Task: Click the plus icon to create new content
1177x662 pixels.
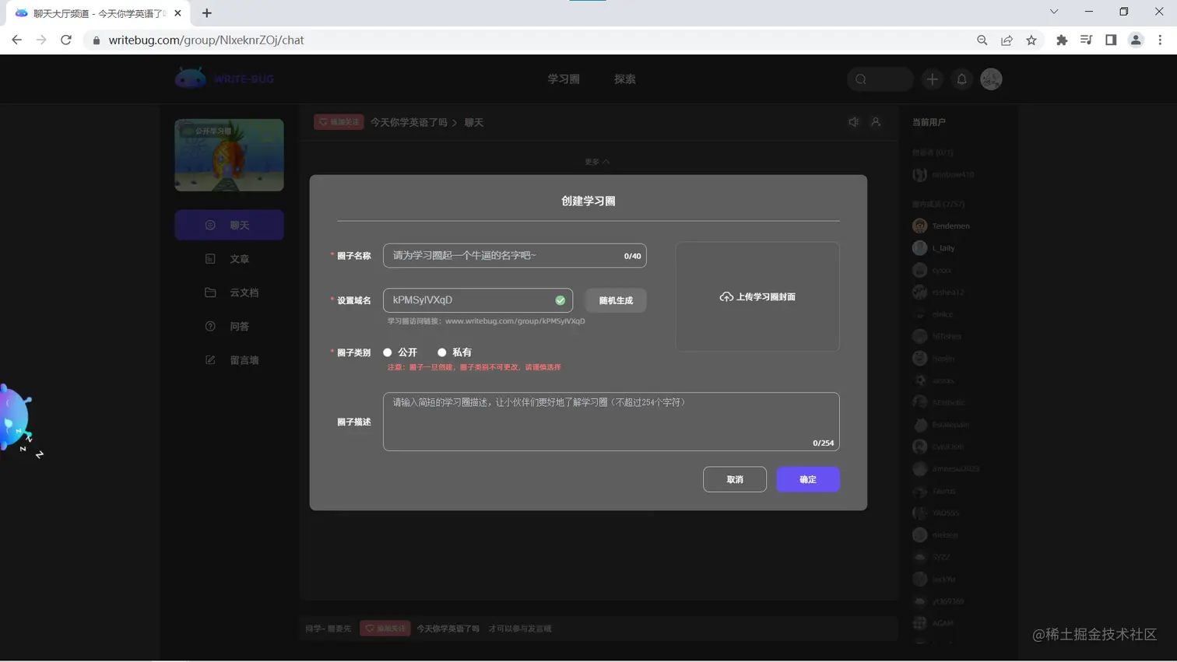Action: (933, 79)
